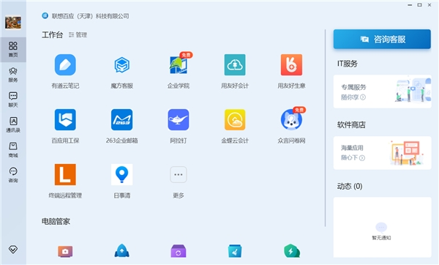Image resolution: width=439 pixels, height=265 pixels.
Task: Click the 咨询客服 button
Action: (x=382, y=40)
